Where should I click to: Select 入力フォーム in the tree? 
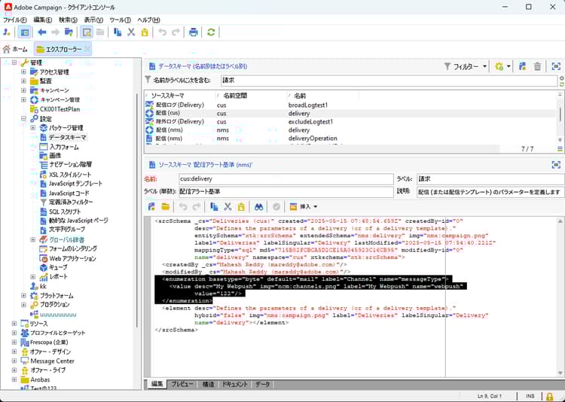pyautogui.click(x=63, y=147)
